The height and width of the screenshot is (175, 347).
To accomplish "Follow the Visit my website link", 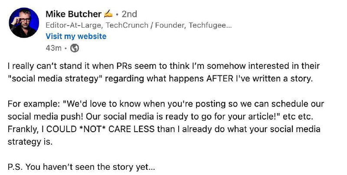I will (76, 36).
